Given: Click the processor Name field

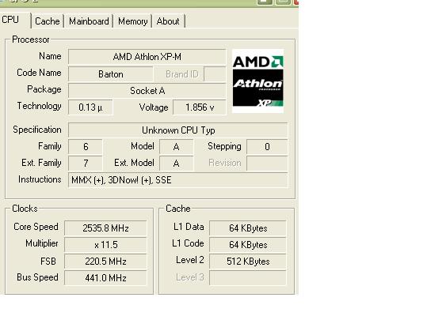Looking at the screenshot, I should (x=147, y=57).
